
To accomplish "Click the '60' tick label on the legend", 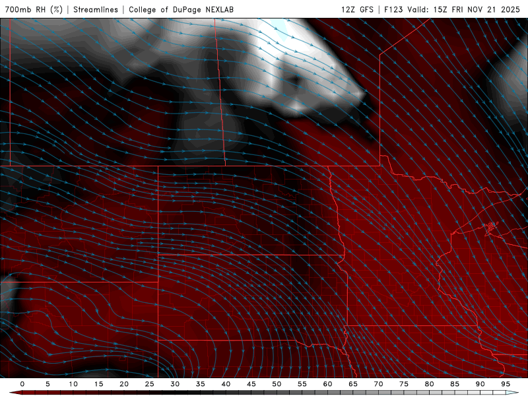I will (x=327, y=384).
